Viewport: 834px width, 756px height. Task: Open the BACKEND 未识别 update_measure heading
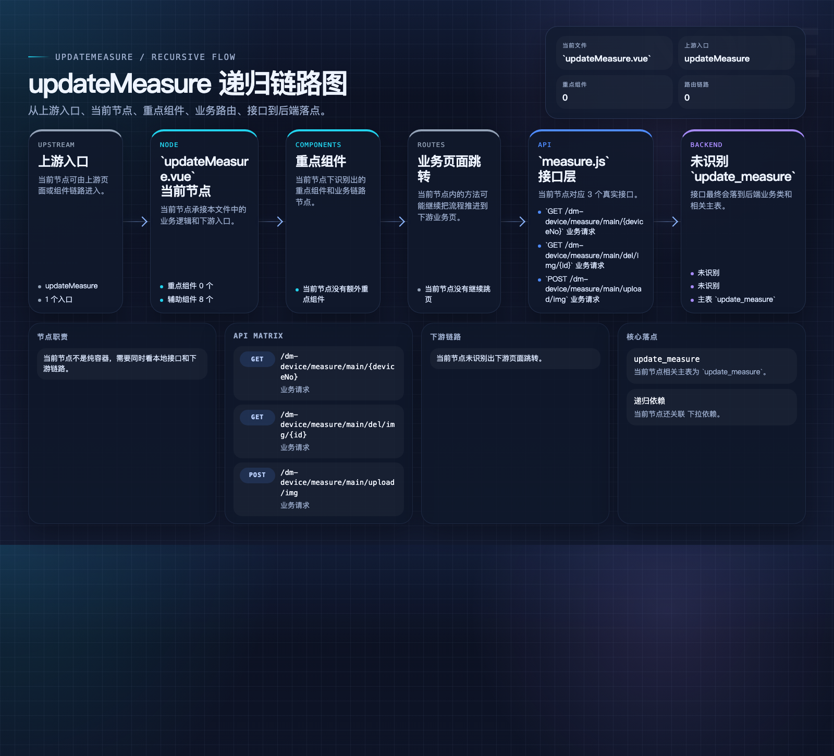pyautogui.click(x=743, y=168)
